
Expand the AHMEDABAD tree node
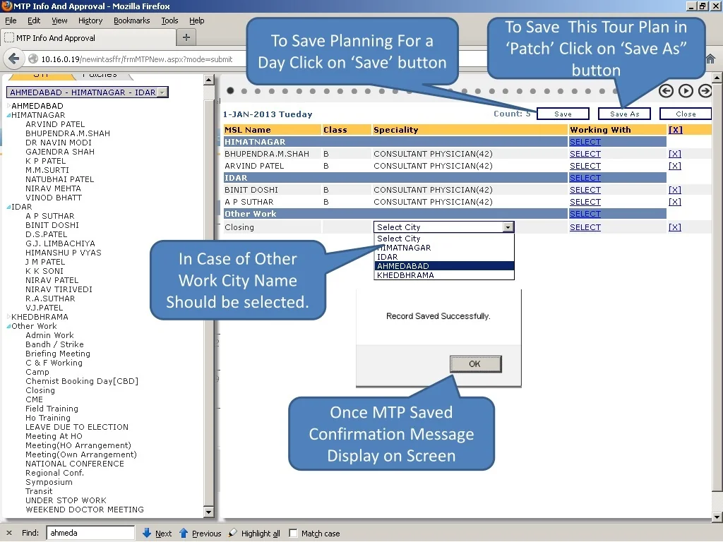tap(8, 106)
